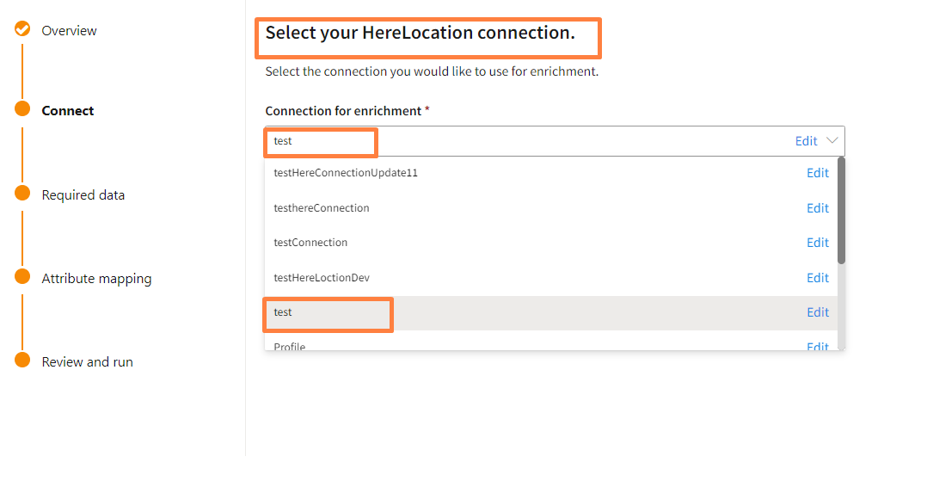
Task: Open the Overview step label
Action: [x=69, y=31]
